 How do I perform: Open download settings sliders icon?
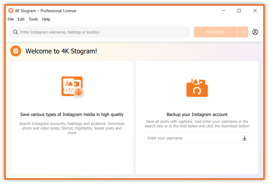pos(243,32)
